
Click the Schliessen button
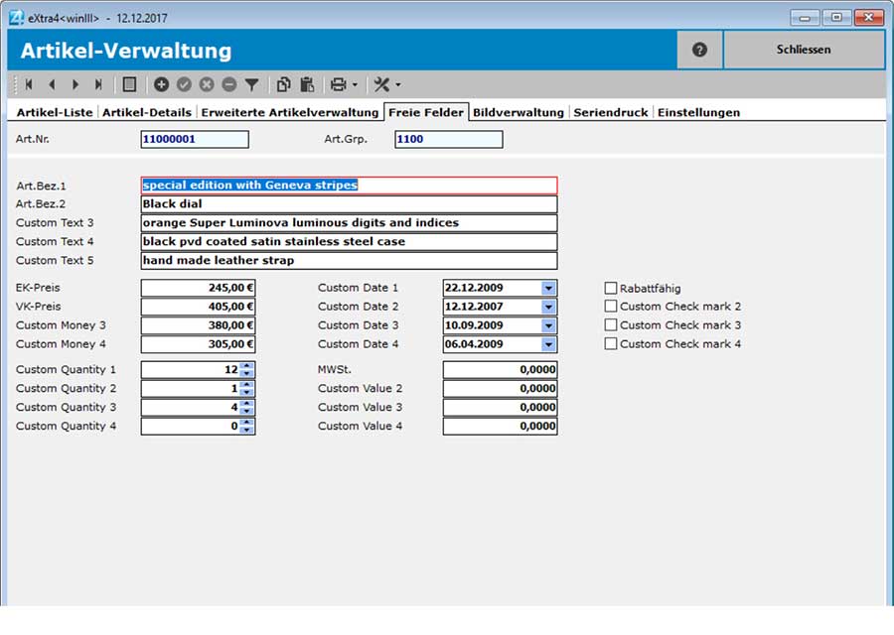click(x=804, y=49)
